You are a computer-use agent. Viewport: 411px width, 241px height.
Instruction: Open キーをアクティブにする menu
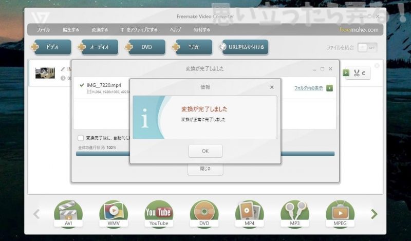pyautogui.click(x=139, y=30)
